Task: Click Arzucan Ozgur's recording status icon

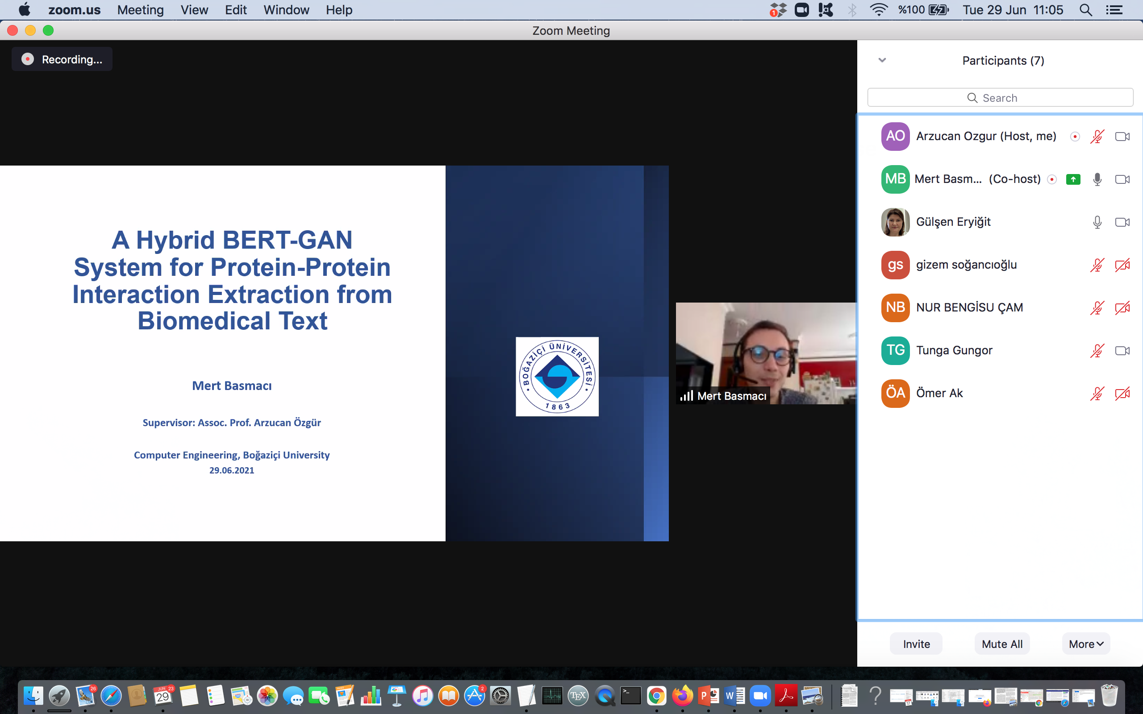Action: click(1075, 137)
